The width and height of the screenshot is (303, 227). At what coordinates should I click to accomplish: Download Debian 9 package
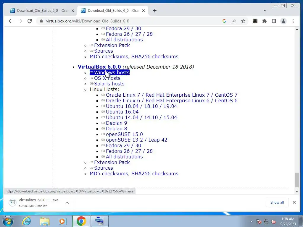114,123
